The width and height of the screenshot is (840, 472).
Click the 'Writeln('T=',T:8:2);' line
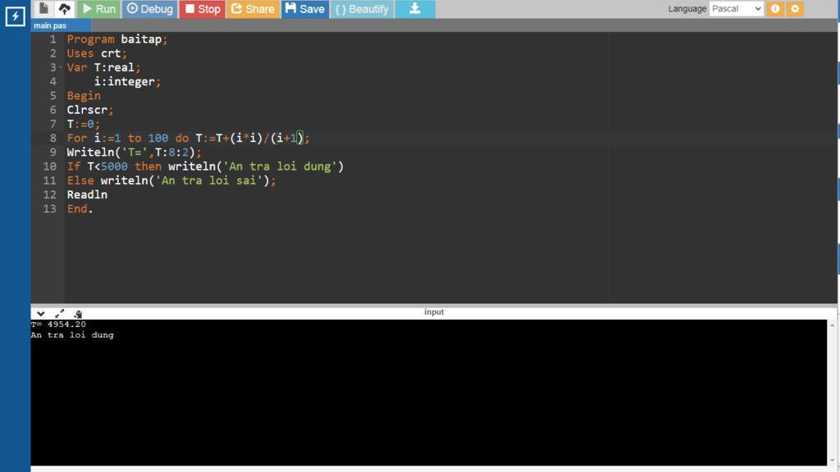click(135, 152)
